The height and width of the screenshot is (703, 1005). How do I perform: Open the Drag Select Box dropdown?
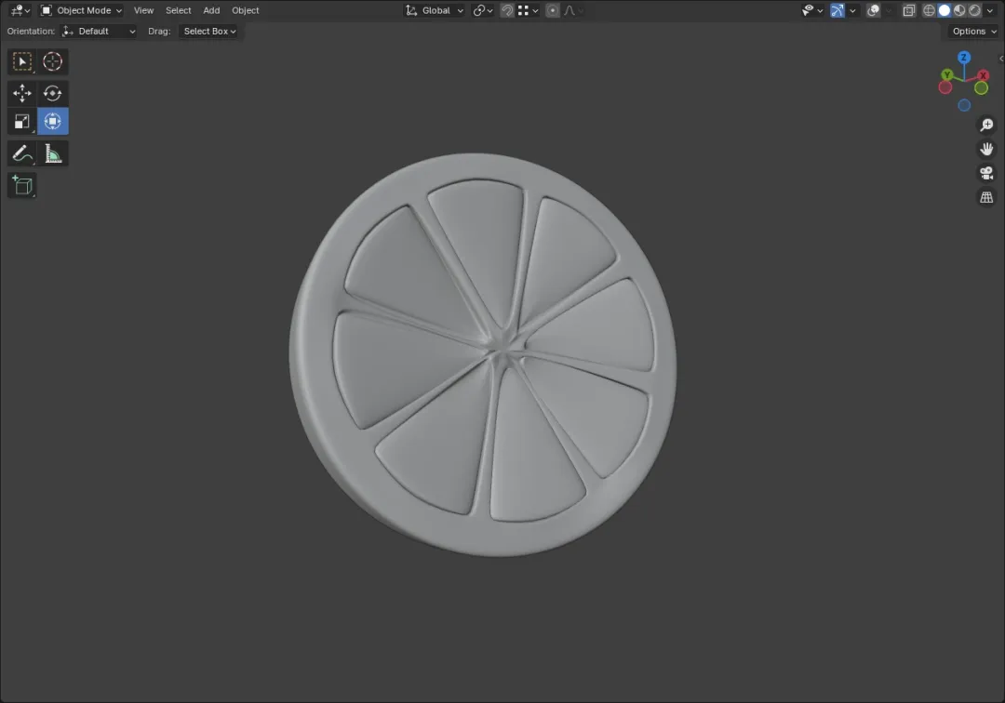click(209, 31)
